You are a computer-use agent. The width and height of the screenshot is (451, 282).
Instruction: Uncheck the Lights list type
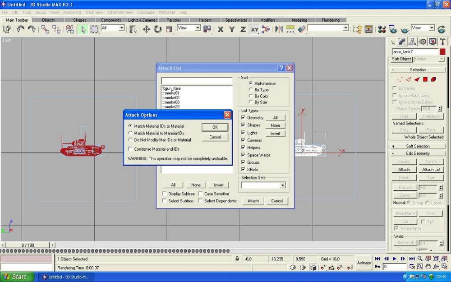pos(243,133)
